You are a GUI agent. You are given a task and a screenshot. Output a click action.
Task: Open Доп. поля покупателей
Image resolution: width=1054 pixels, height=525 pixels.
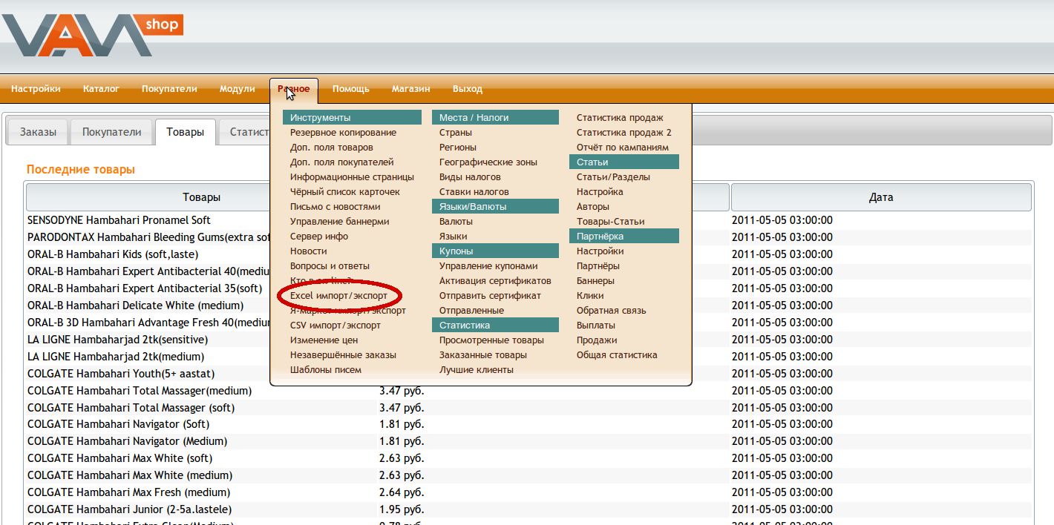coord(342,162)
